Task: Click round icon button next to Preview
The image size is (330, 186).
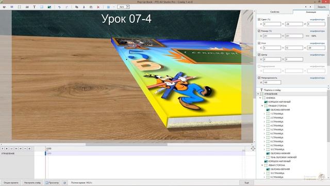Action: click(x=64, y=183)
